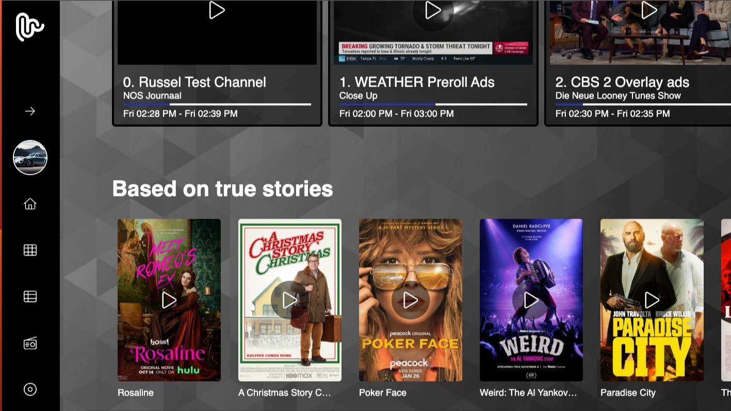
Task: Play the WEATHER Preroll Ads channel
Action: pyautogui.click(x=432, y=10)
